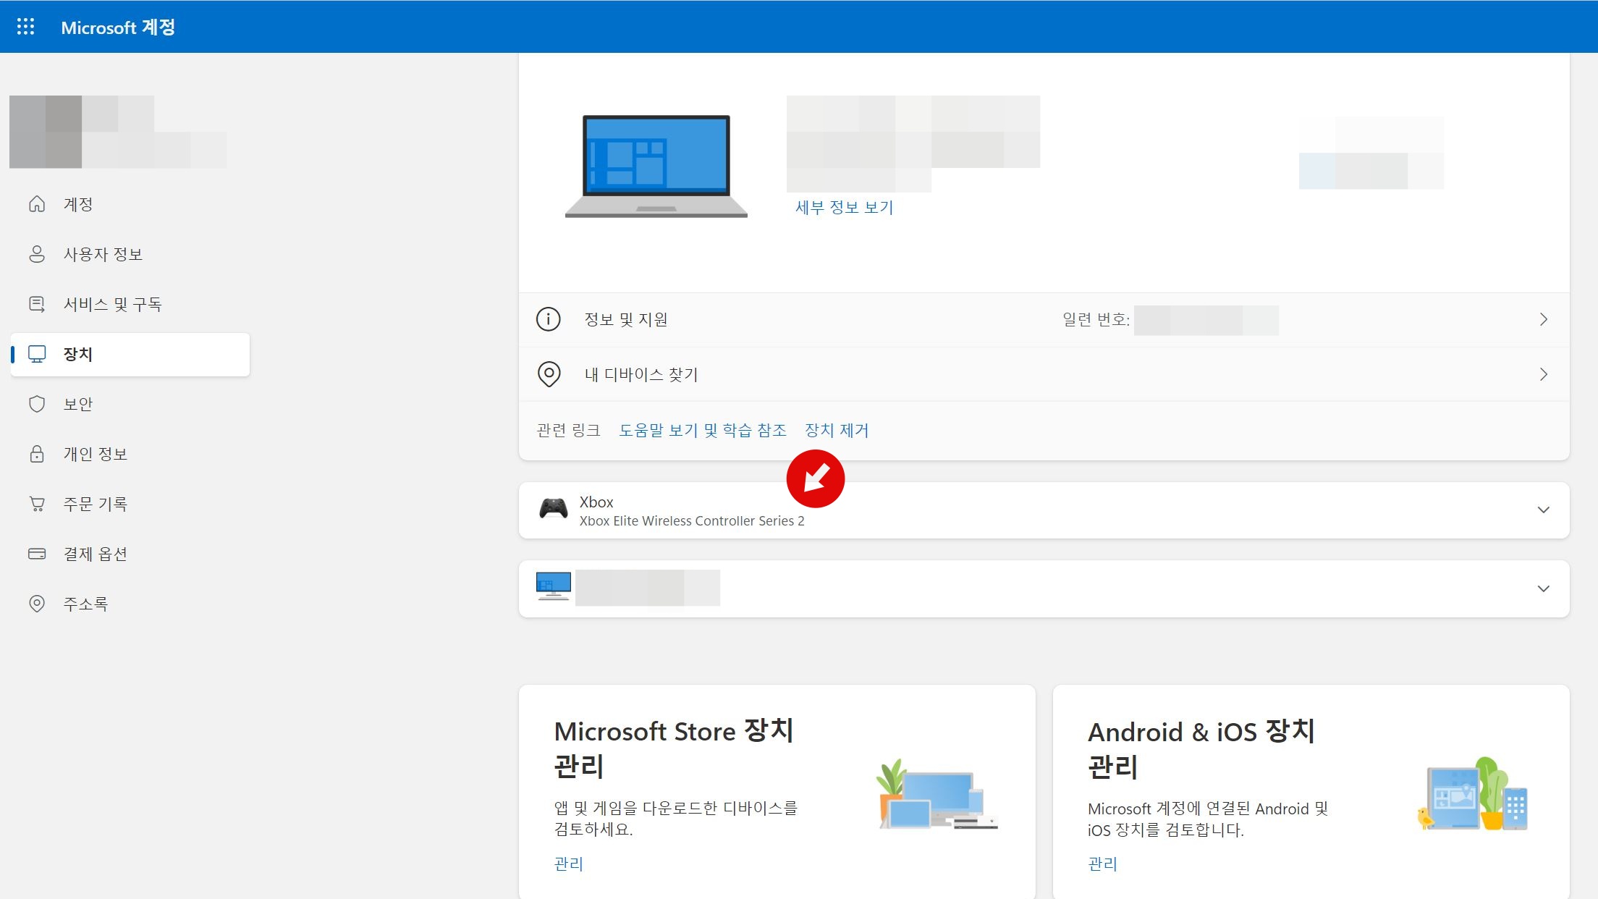Screen dimensions: 1598x899
Task: Click the 장치 제거 link
Action: pyautogui.click(x=837, y=431)
